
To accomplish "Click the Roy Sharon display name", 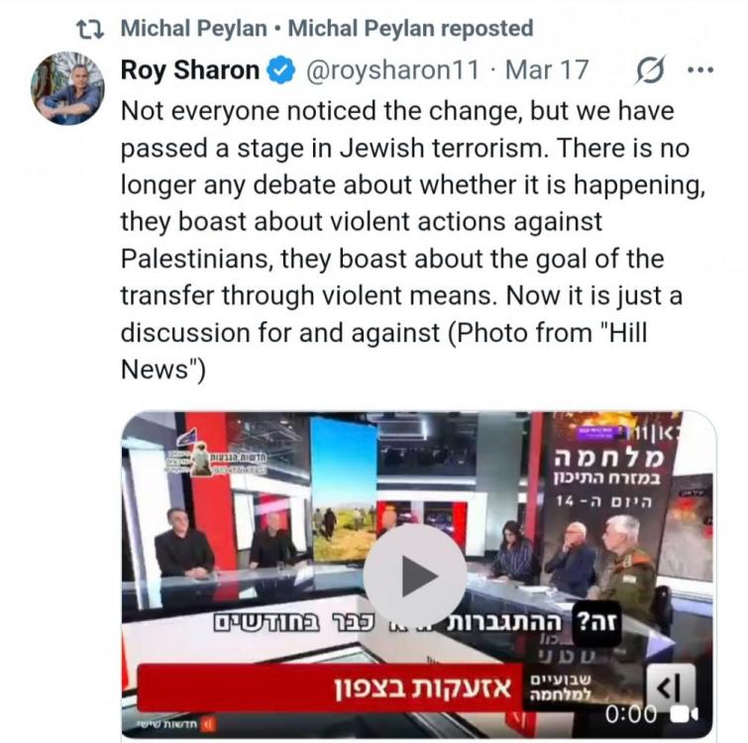I will (190, 70).
